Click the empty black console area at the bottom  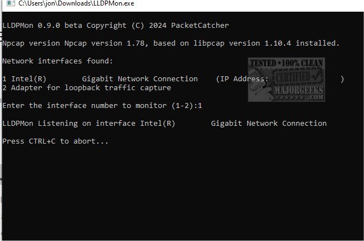click(183, 200)
